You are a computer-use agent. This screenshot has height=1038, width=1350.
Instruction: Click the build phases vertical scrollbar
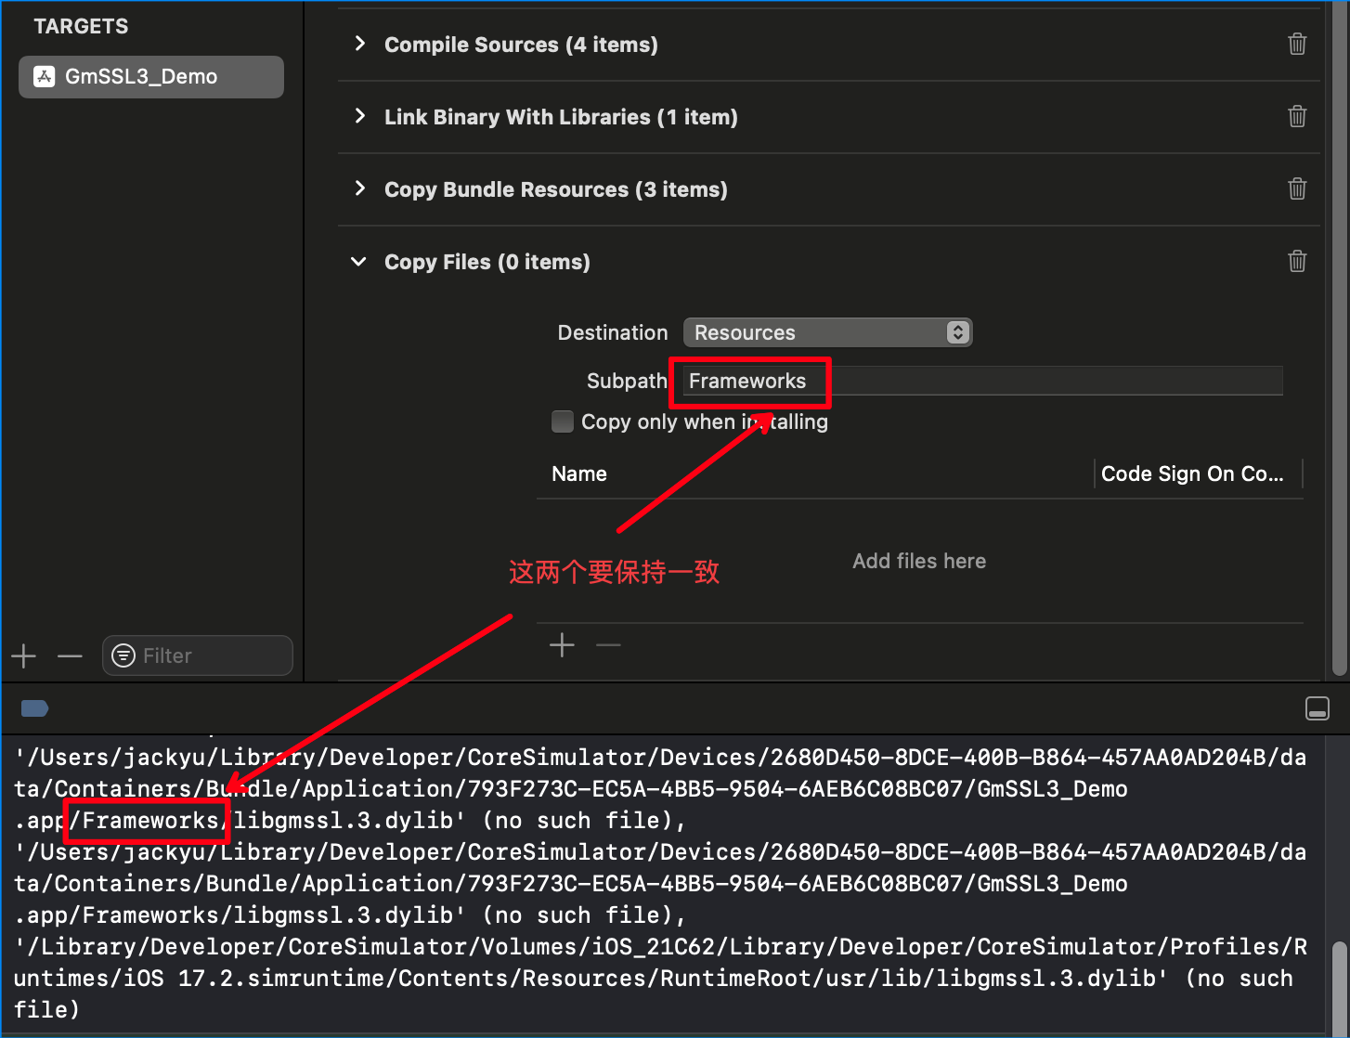[1339, 339]
